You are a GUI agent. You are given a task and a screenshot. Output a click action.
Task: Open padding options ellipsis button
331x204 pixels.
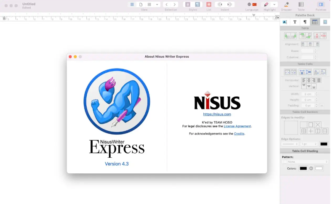pos(322,106)
